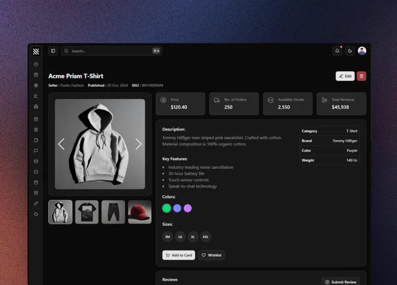Click the Available Stocks card
The width and height of the screenshot is (397, 285).
[x=288, y=103]
